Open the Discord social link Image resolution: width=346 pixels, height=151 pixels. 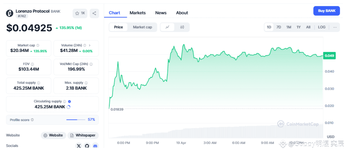coord(95,146)
